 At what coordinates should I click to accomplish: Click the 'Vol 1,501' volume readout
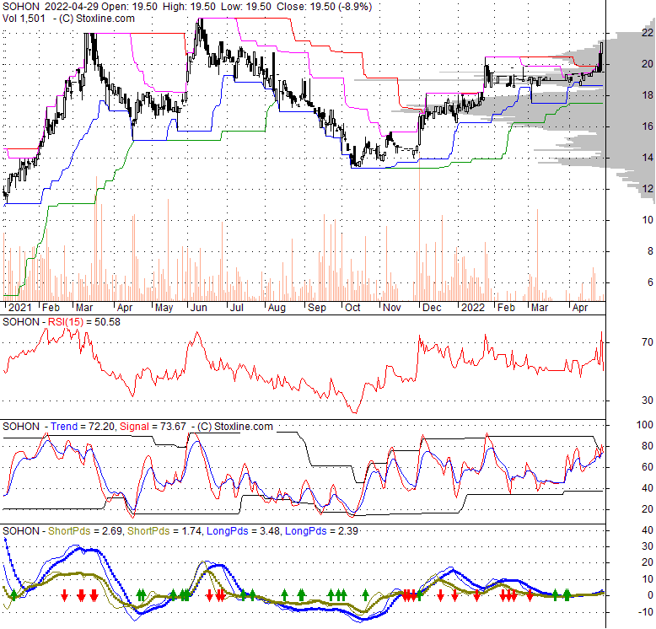click(24, 19)
